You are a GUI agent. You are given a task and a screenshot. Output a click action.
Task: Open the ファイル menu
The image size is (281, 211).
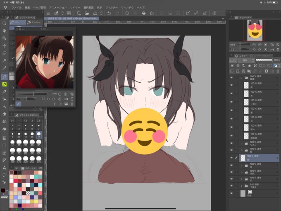pos(16,7)
